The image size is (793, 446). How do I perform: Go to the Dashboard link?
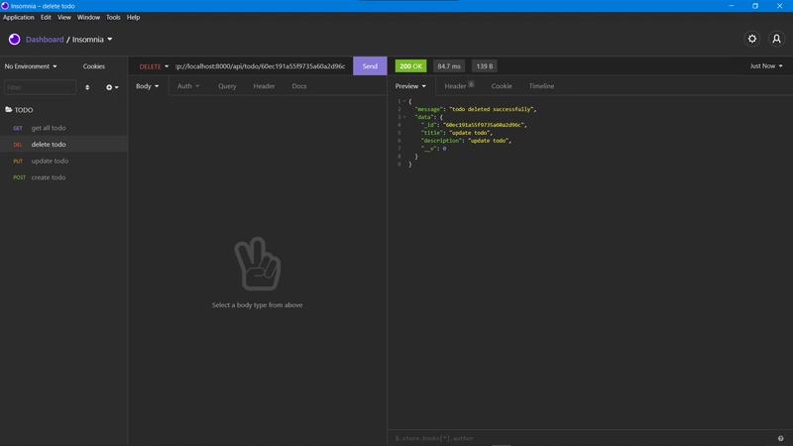tap(45, 39)
